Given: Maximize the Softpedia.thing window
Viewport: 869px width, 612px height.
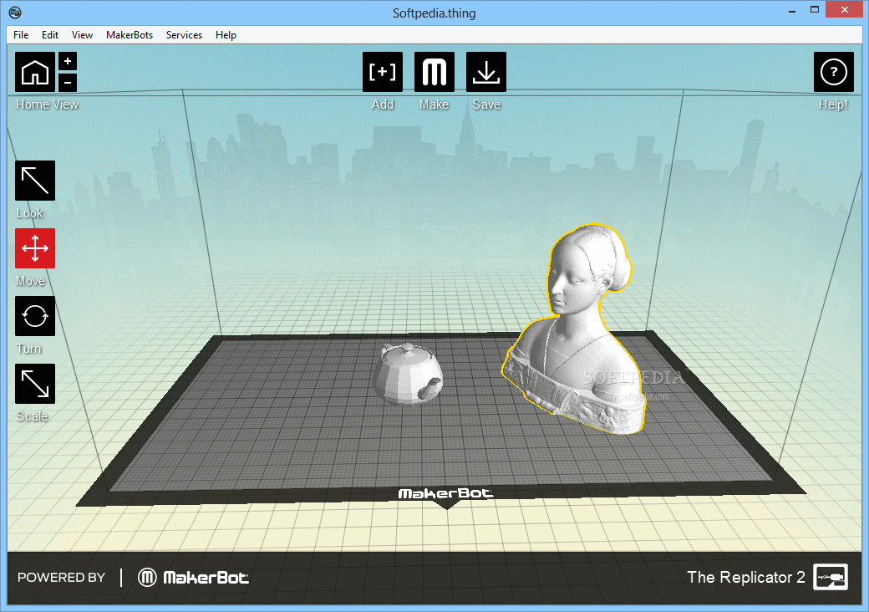Looking at the screenshot, I should pyautogui.click(x=815, y=10).
